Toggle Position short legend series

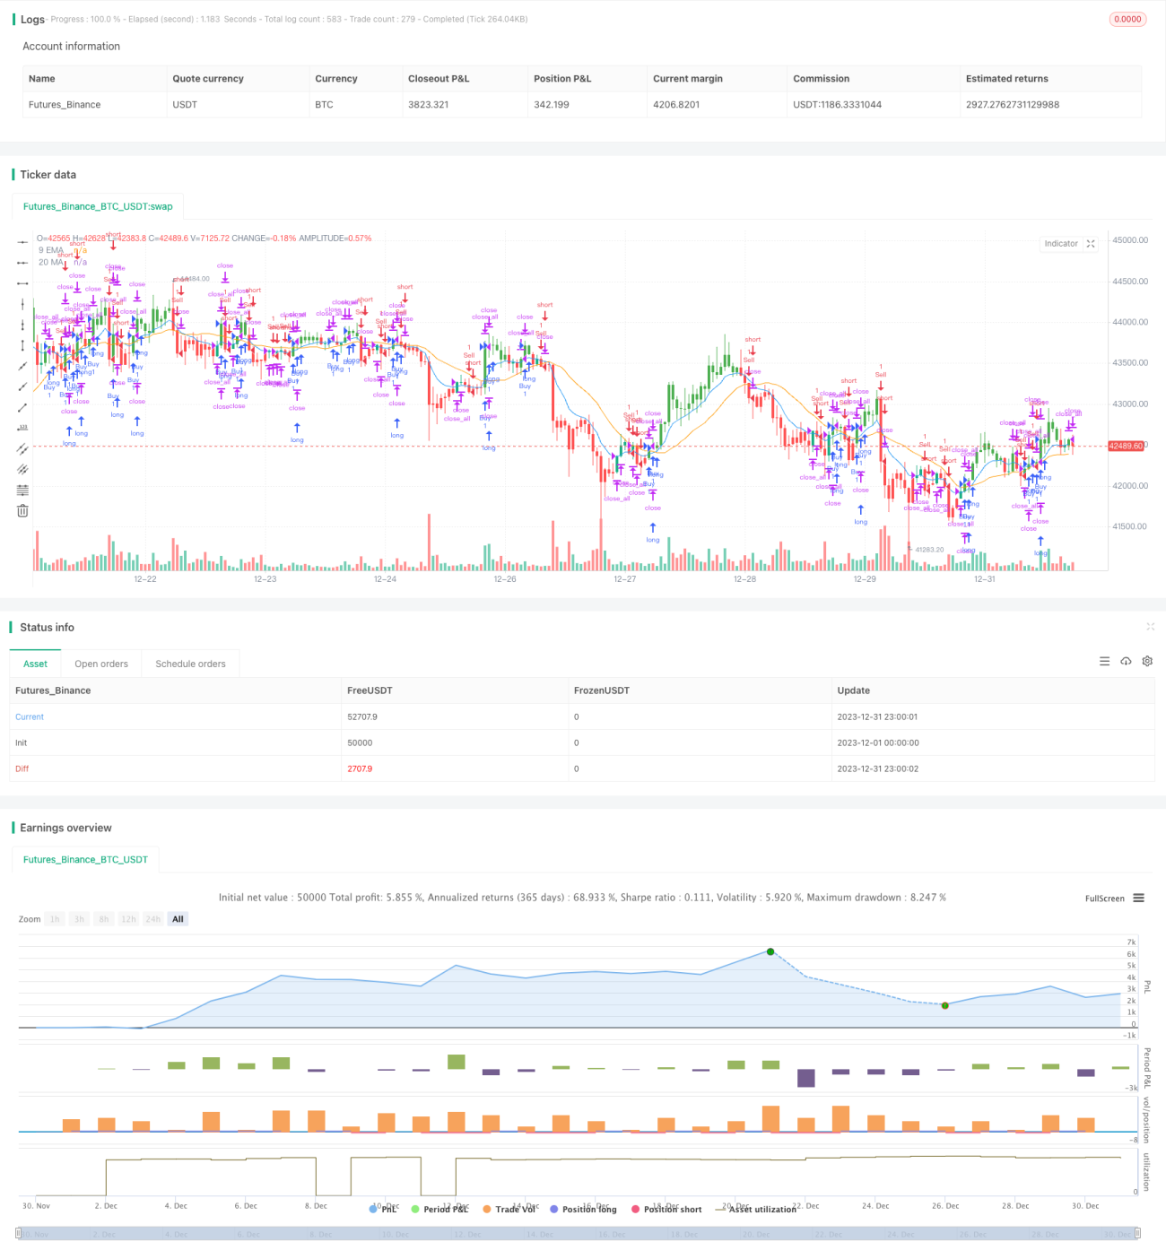666,1209
